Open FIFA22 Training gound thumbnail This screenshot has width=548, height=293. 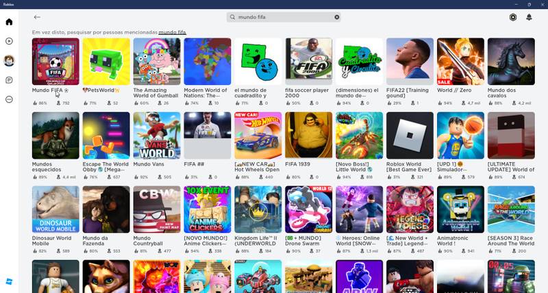410,62
